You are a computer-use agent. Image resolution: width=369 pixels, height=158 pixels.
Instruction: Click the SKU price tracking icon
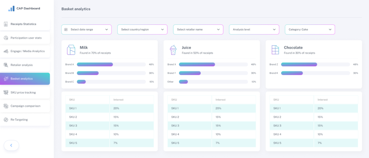coord(6,92)
